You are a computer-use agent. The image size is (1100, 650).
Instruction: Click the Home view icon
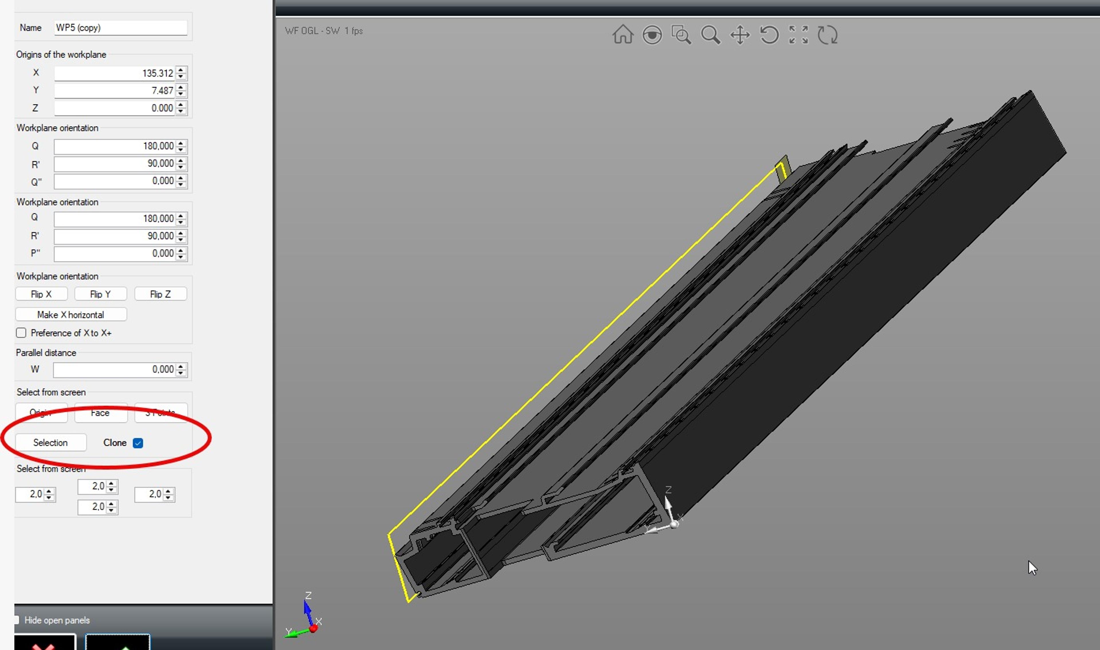coord(623,35)
